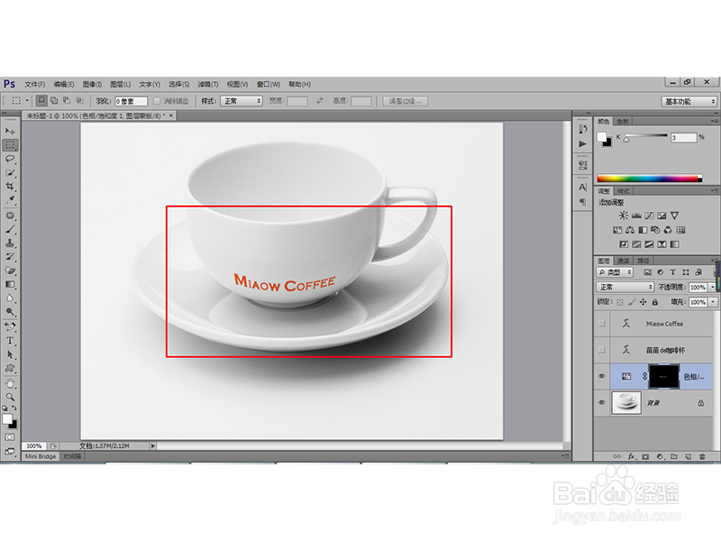Select the Eyedropper tool
721x541 pixels.
click(10, 200)
